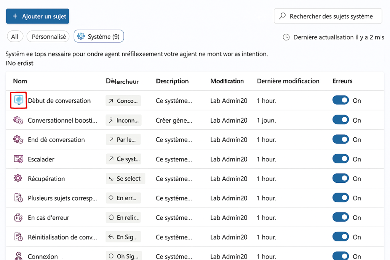The image size is (390, 260).
Task: Click the gear icon in the Système tab
Action: click(81, 36)
